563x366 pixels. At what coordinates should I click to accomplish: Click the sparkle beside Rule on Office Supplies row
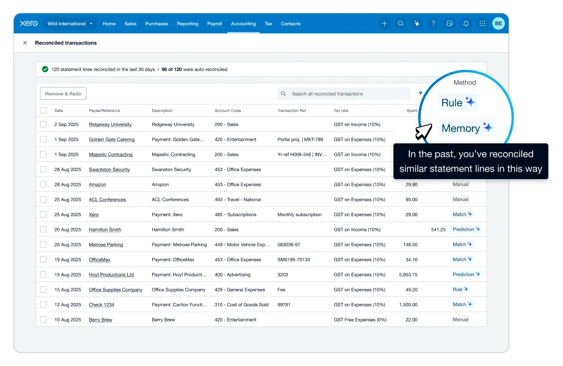click(466, 289)
